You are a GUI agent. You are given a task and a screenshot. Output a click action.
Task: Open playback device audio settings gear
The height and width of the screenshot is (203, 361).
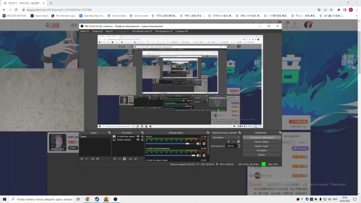coord(204,155)
